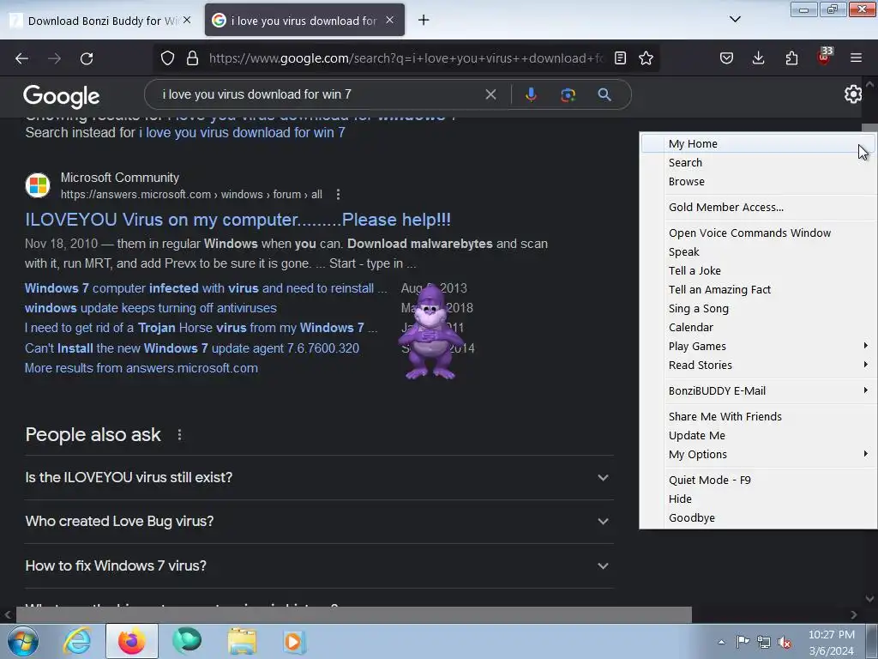Open the tracking protection shield icon
The image size is (878, 659).
coord(167,58)
